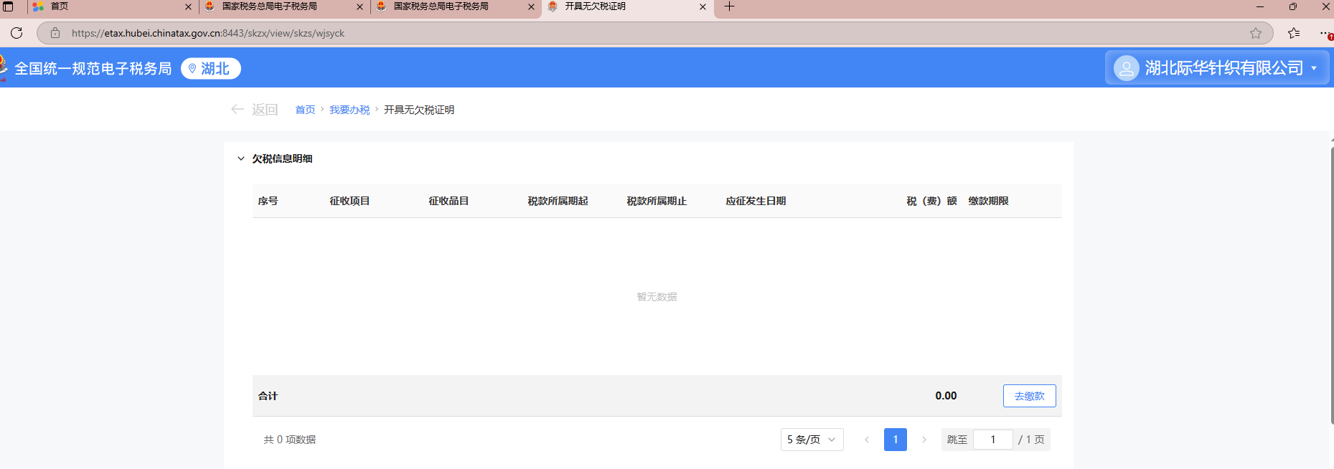Click the page jump input field

pos(992,440)
